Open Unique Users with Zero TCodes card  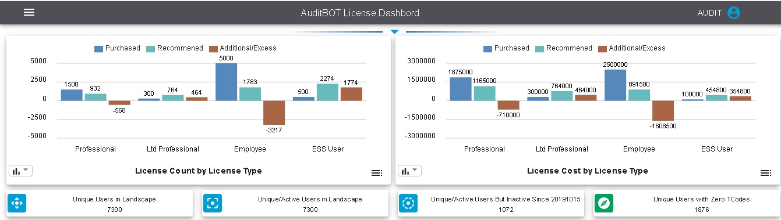(686, 203)
